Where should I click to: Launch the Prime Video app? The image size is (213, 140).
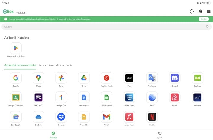coord(129,97)
